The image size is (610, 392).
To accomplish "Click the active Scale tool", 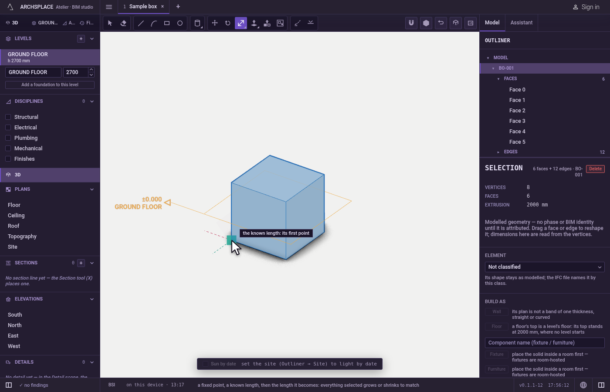I will 241,23.
